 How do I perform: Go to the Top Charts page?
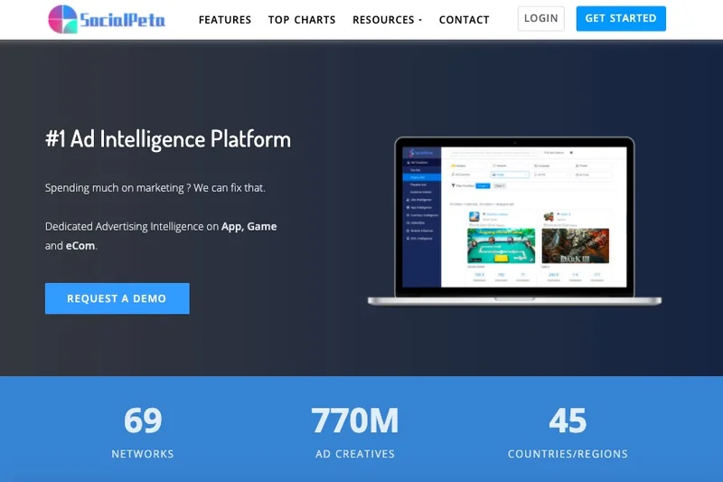click(x=301, y=19)
